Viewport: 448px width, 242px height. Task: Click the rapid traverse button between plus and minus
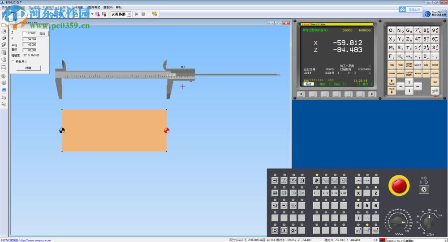[x=367, y=218]
